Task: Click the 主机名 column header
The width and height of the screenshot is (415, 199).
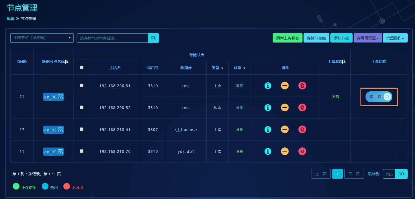Action: pyautogui.click(x=115, y=68)
